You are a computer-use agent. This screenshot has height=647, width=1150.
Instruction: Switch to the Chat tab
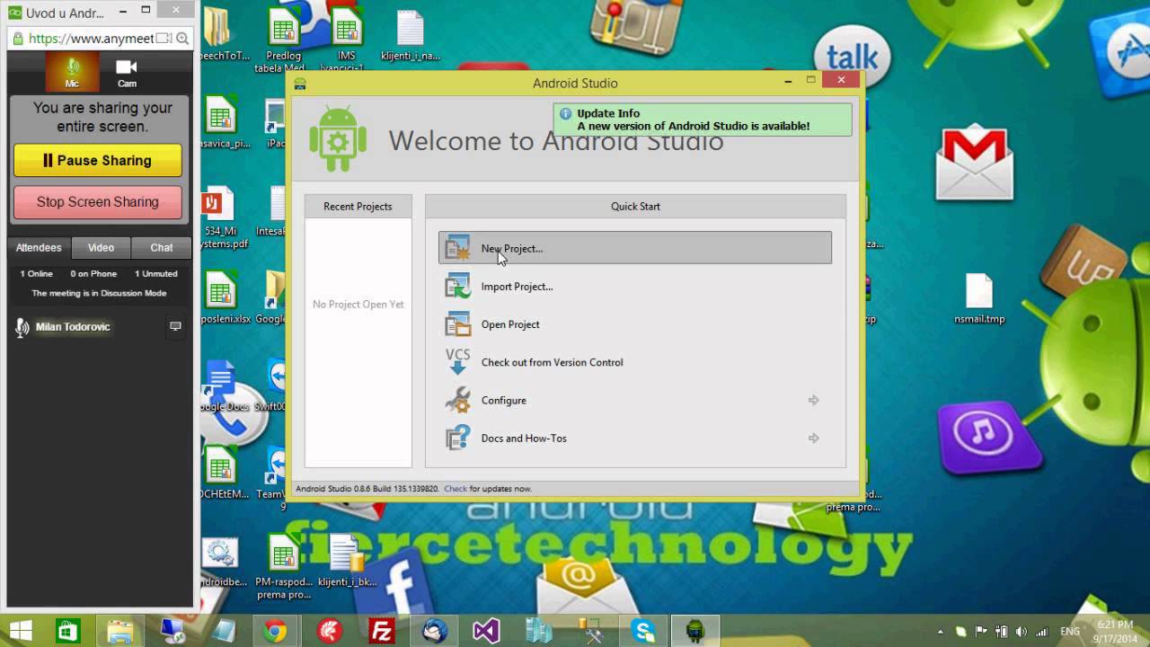pyautogui.click(x=162, y=248)
